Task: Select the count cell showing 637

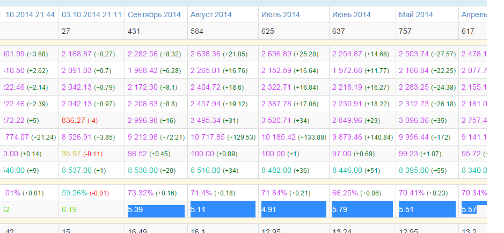Action: click(x=363, y=31)
